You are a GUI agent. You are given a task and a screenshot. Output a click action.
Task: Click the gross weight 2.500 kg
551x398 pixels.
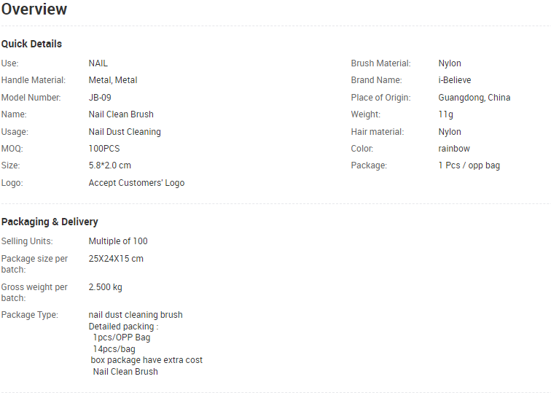[106, 287]
